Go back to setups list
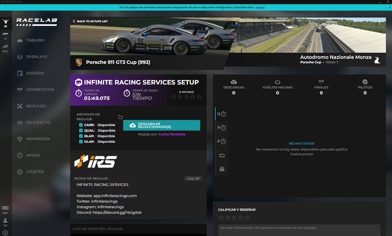 coord(90,21)
